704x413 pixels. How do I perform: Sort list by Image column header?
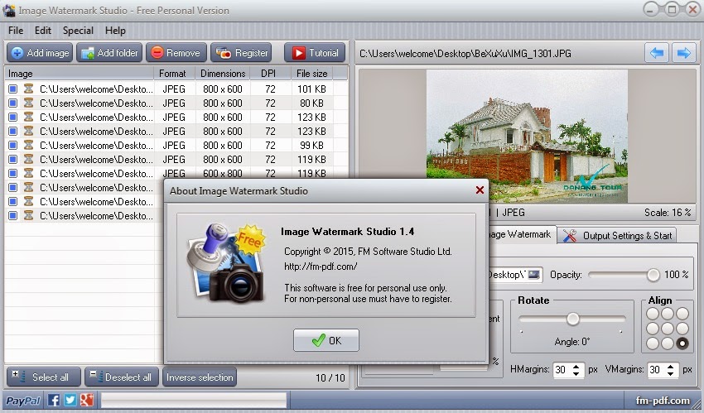[80, 74]
